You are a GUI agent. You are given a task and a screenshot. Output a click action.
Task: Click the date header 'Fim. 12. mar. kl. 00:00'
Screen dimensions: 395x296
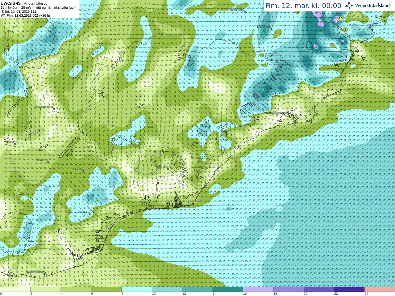[303, 6]
